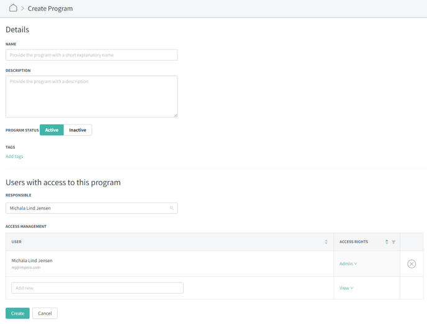This screenshot has height=324, width=427.
Task: Expand the Admin access rights dropdown
Action: click(x=348, y=264)
